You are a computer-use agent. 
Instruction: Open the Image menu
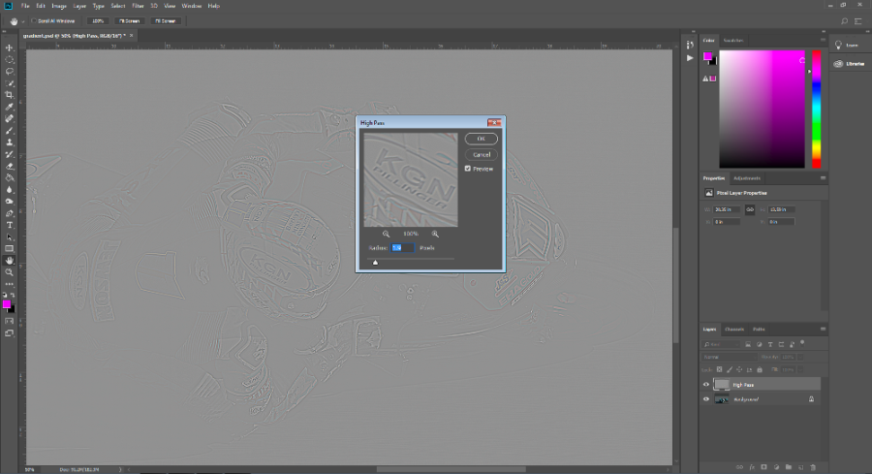point(59,6)
